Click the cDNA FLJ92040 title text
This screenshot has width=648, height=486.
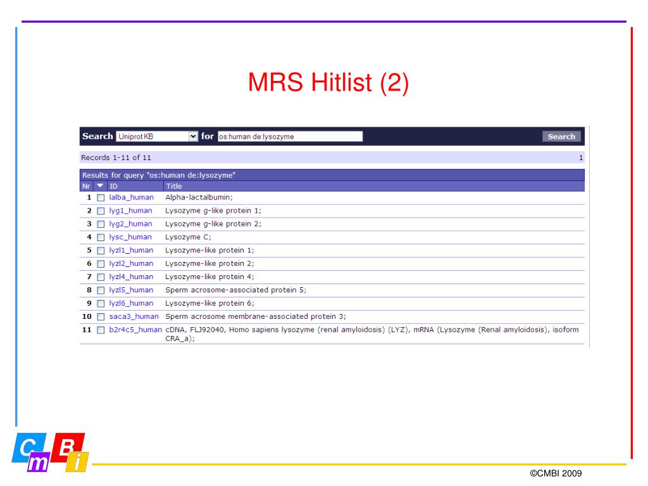pos(372,334)
